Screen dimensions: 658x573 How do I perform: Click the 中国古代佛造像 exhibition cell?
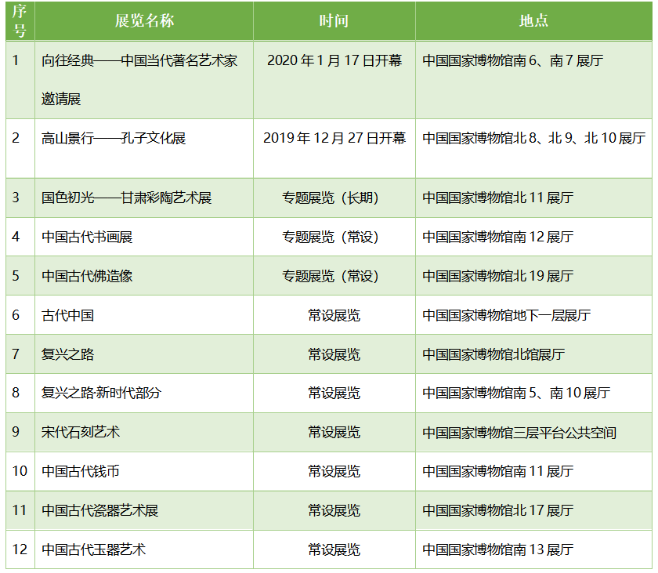click(88, 276)
